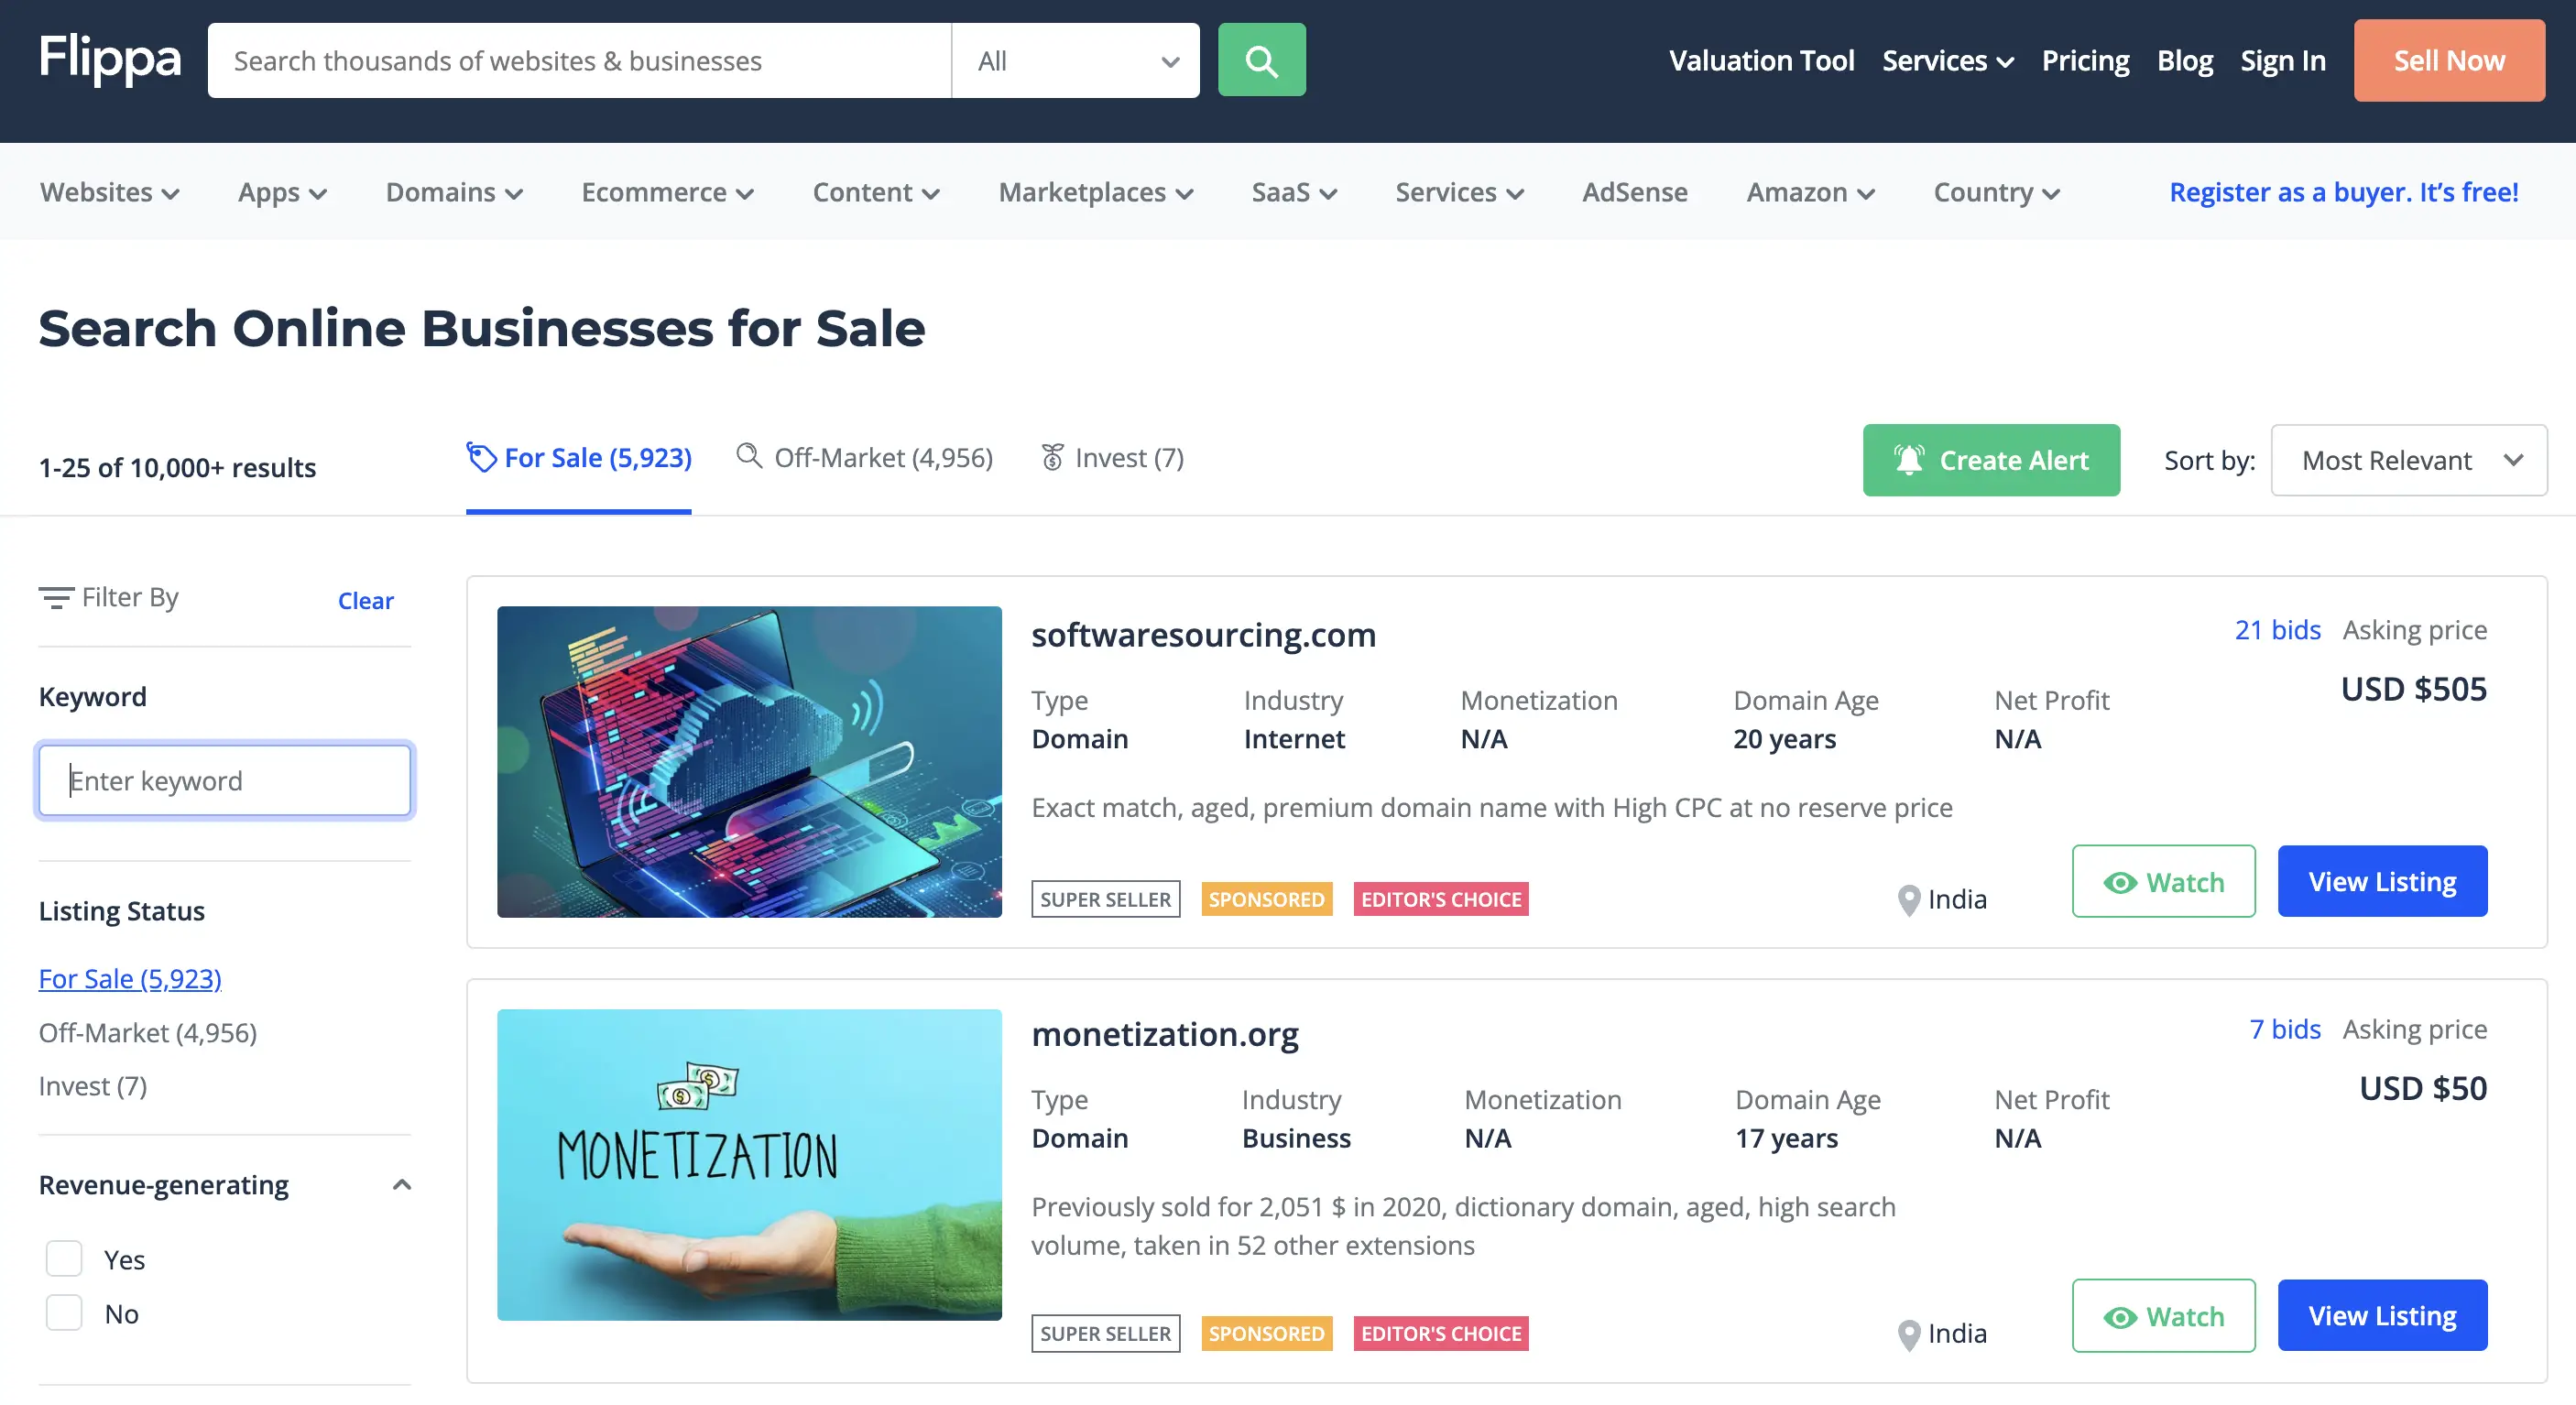Click the eye icon in softwaresourcing.com Watch
The width and height of the screenshot is (2576, 1405).
tap(2119, 883)
